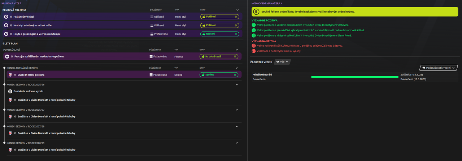The image size is (462, 161).
Task: Collapse the Klubová kultura section
Action: click(x=237, y=10)
